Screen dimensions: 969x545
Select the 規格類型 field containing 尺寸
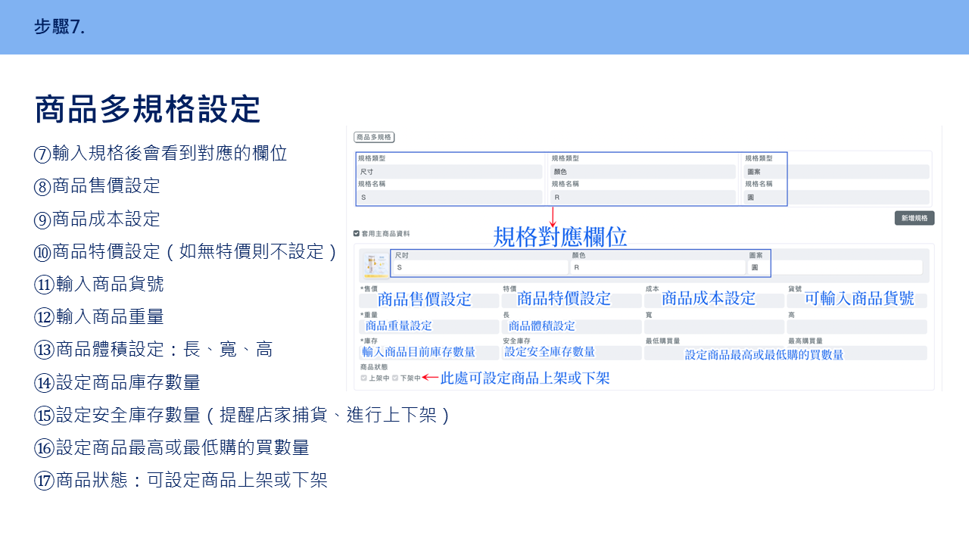click(x=450, y=172)
